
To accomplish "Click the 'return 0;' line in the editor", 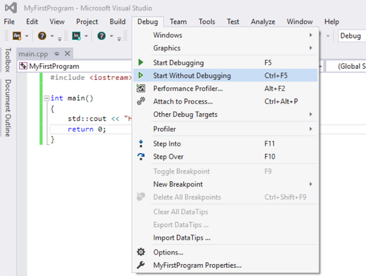I will point(87,129).
